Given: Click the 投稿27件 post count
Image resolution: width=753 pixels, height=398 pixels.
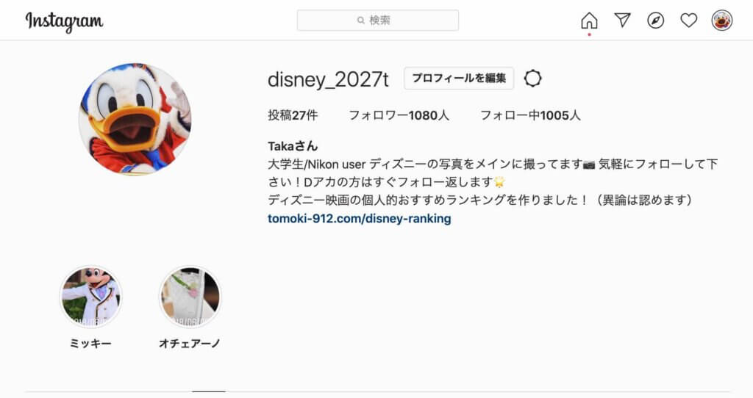Looking at the screenshot, I should pyautogui.click(x=293, y=115).
